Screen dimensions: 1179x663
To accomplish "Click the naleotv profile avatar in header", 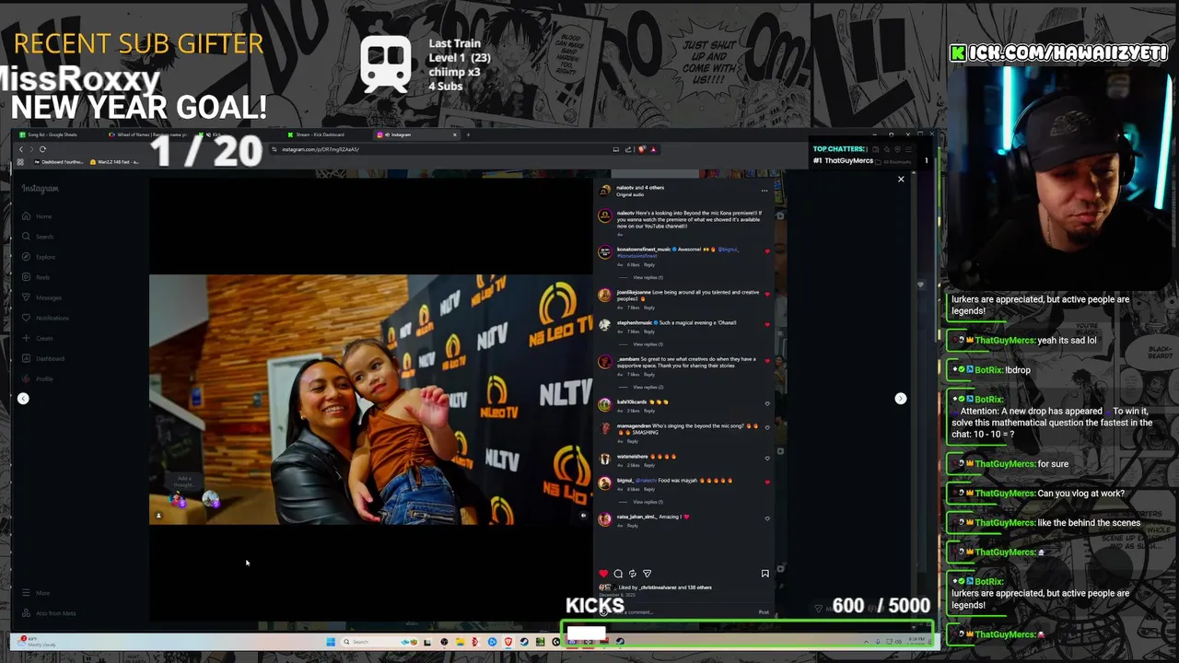I will (604, 191).
